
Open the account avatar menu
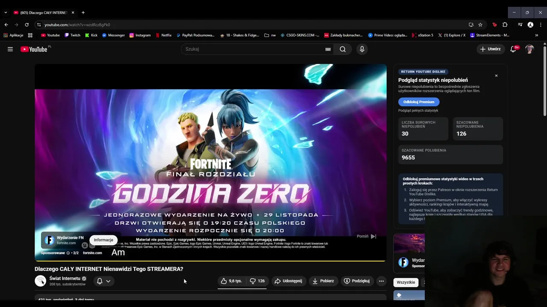[529, 49]
